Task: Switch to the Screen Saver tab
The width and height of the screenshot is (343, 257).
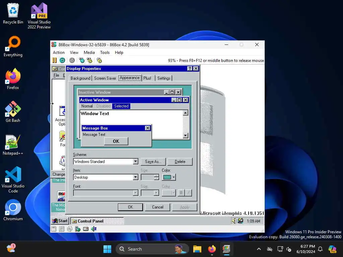Action: click(105, 78)
